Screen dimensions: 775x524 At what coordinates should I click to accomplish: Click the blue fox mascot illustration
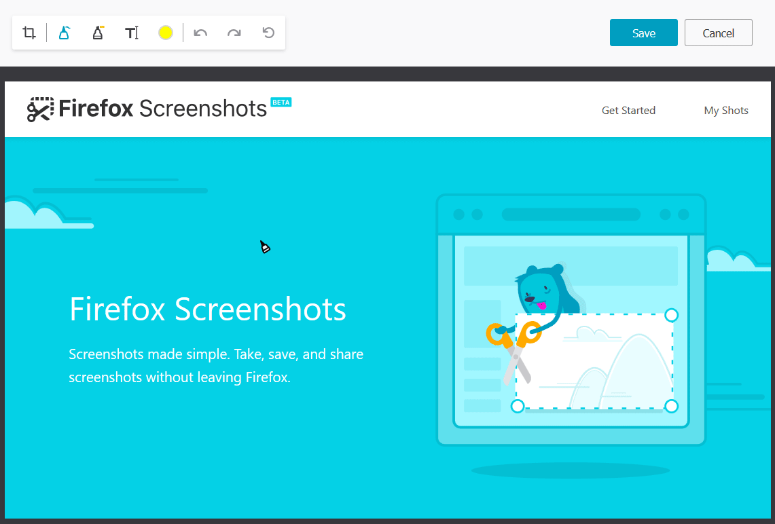pyautogui.click(x=546, y=291)
